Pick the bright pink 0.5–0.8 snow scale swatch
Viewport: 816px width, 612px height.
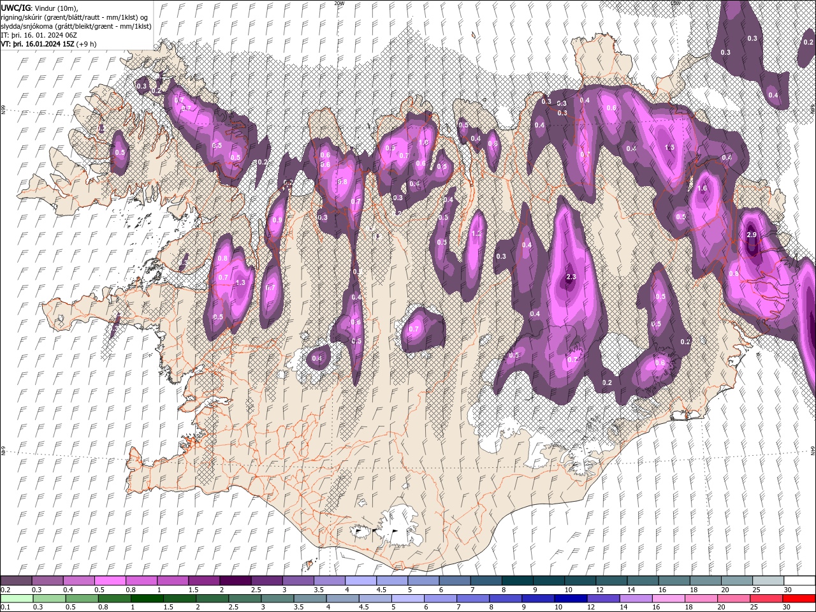click(x=110, y=580)
